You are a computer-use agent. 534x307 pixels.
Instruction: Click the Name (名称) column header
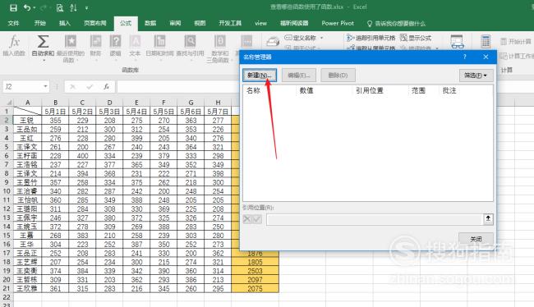[253, 90]
